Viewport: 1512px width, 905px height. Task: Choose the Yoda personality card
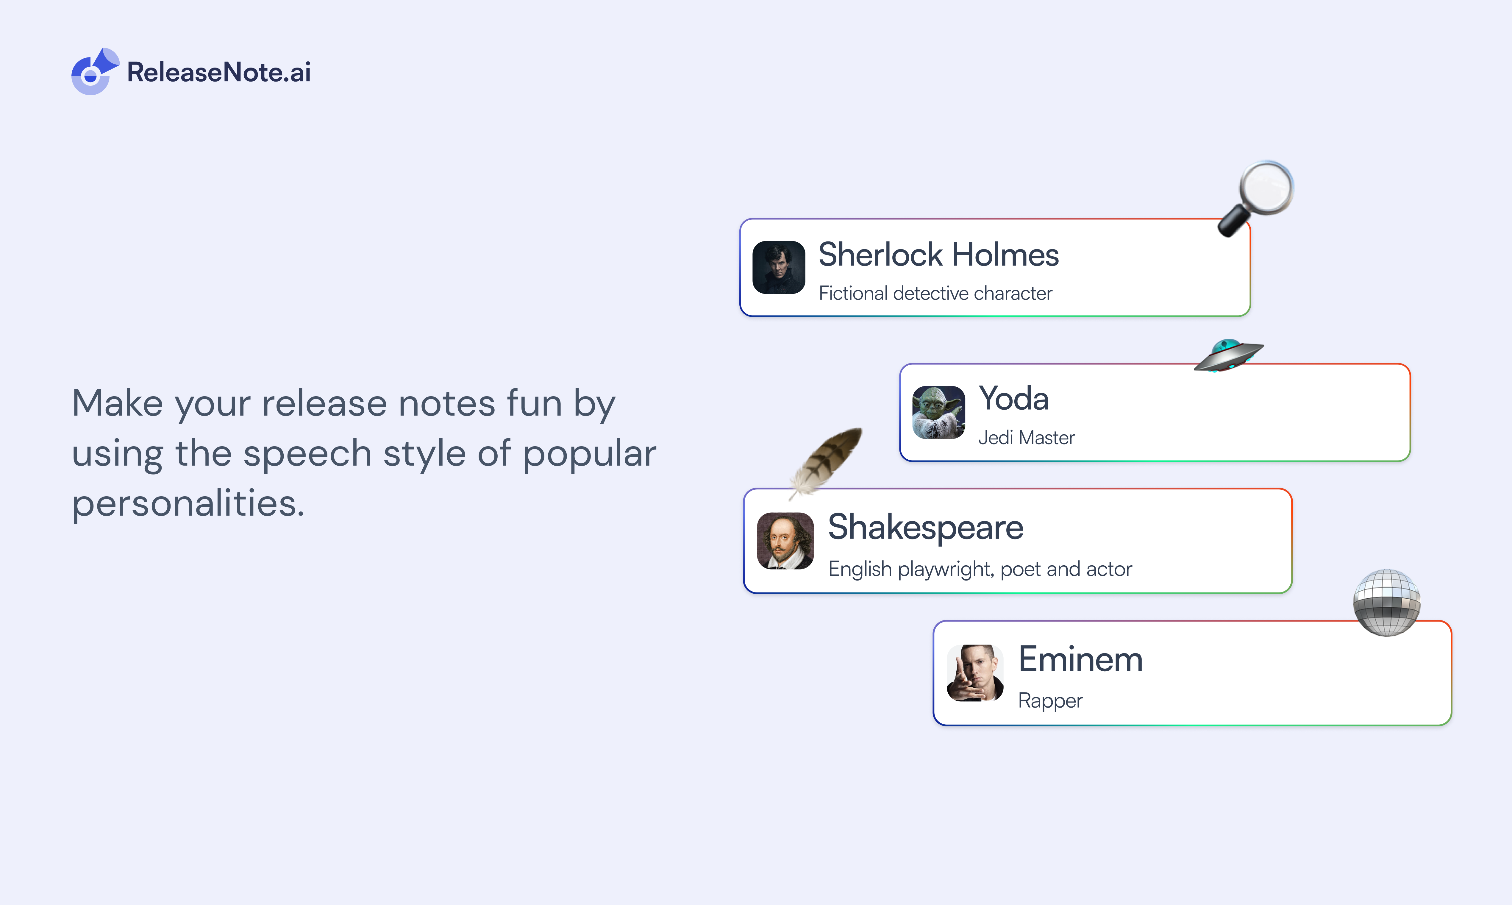tap(1155, 412)
